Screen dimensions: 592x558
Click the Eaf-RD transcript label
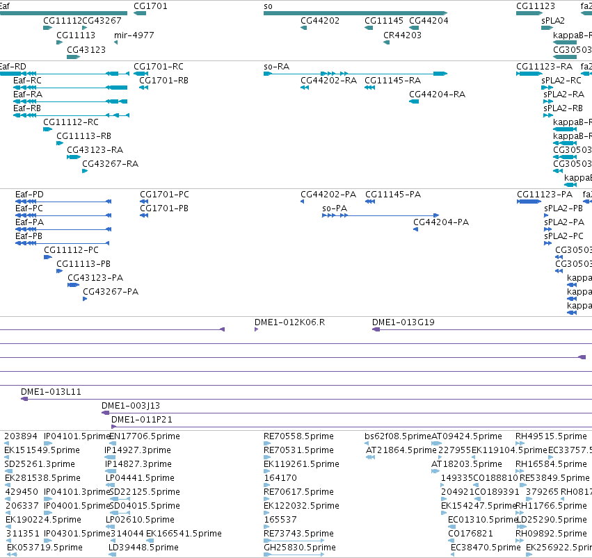(12, 67)
